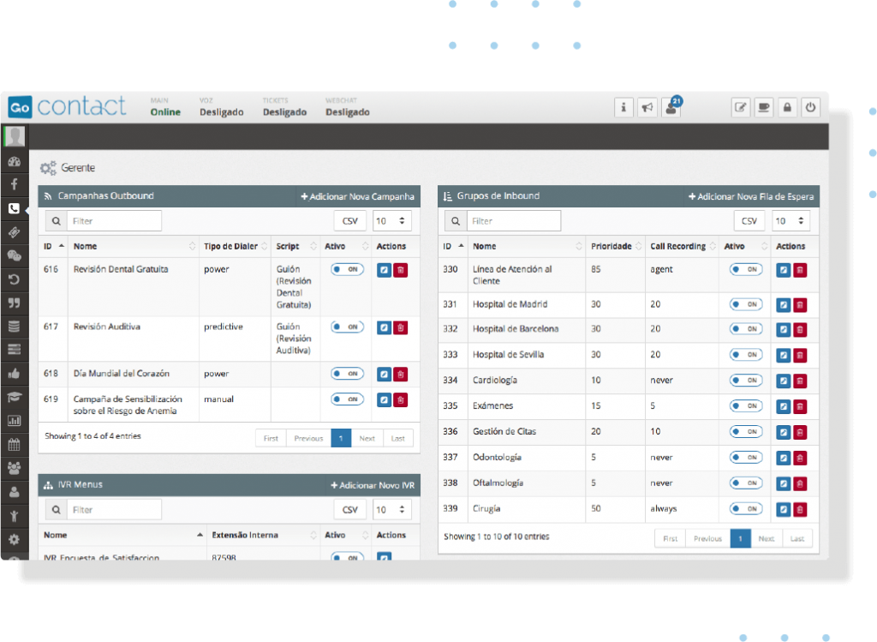Click Next in inbound groups pagination
The height and width of the screenshot is (642, 877).
[767, 538]
